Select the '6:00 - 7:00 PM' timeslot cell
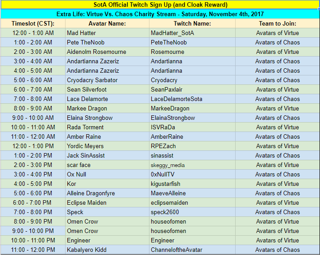This screenshot has width=320, height=255. point(33,202)
